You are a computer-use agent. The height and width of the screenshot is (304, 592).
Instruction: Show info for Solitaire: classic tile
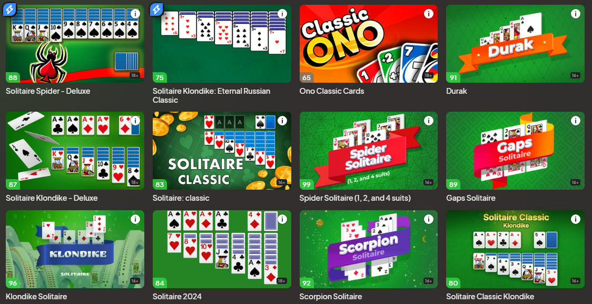(x=282, y=121)
